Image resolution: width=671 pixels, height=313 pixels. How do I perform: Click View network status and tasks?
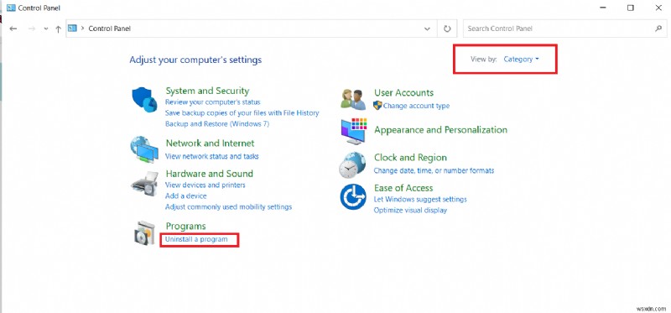(x=212, y=156)
